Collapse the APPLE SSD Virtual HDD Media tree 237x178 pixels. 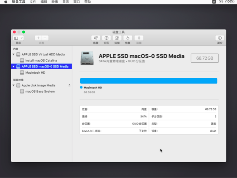click(x=13, y=54)
